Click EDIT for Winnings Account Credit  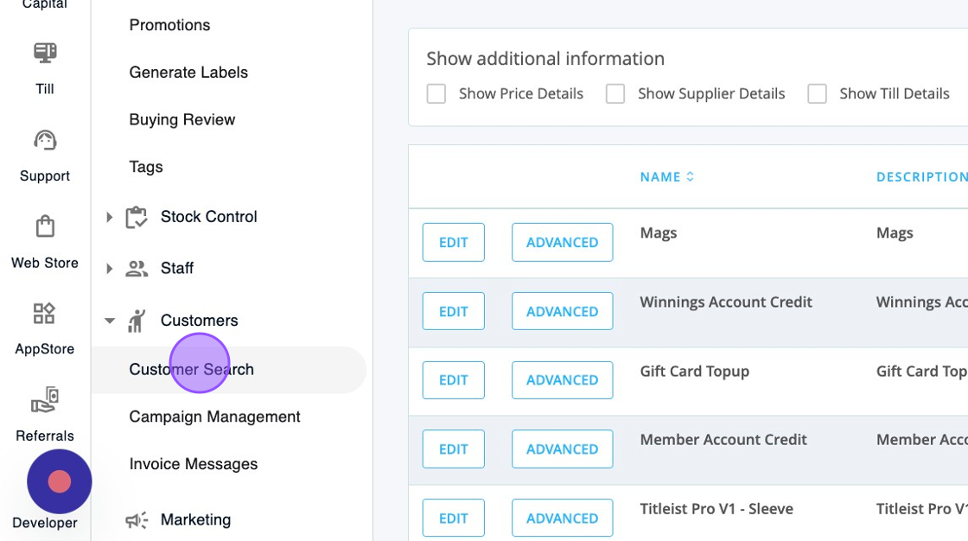[x=454, y=311]
